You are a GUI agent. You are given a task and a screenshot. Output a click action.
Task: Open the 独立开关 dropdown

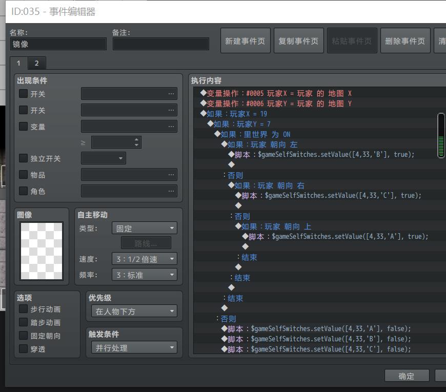tap(104, 158)
